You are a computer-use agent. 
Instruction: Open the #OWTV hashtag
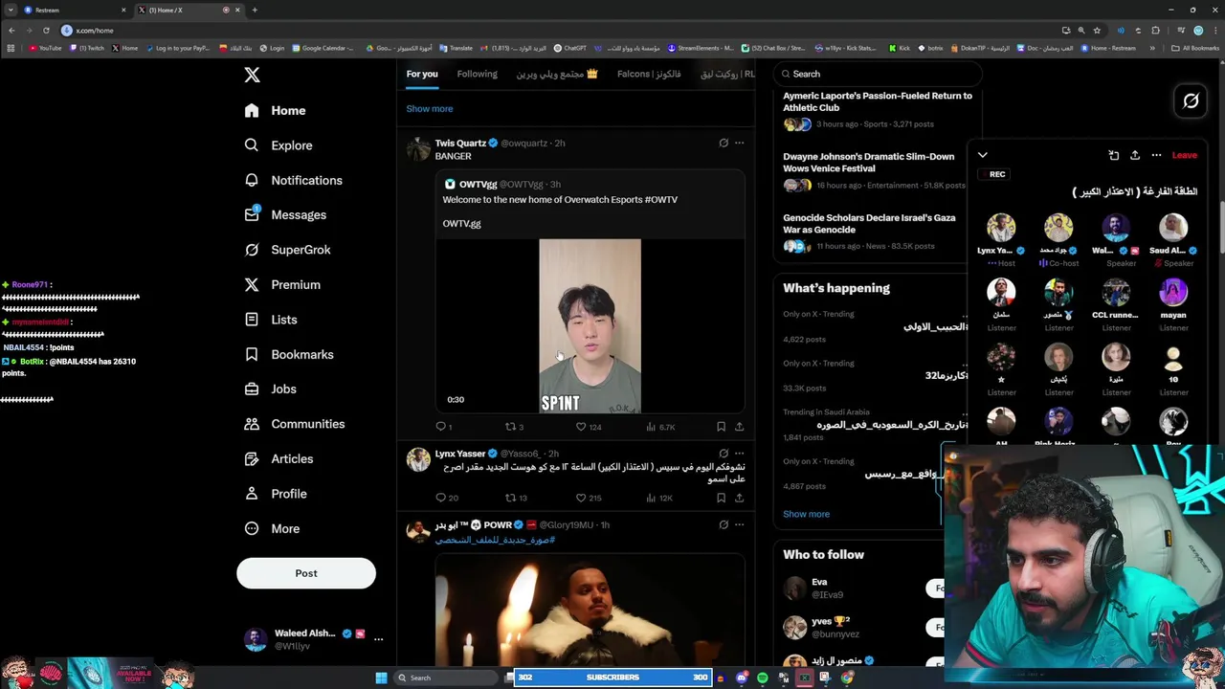[x=661, y=200]
